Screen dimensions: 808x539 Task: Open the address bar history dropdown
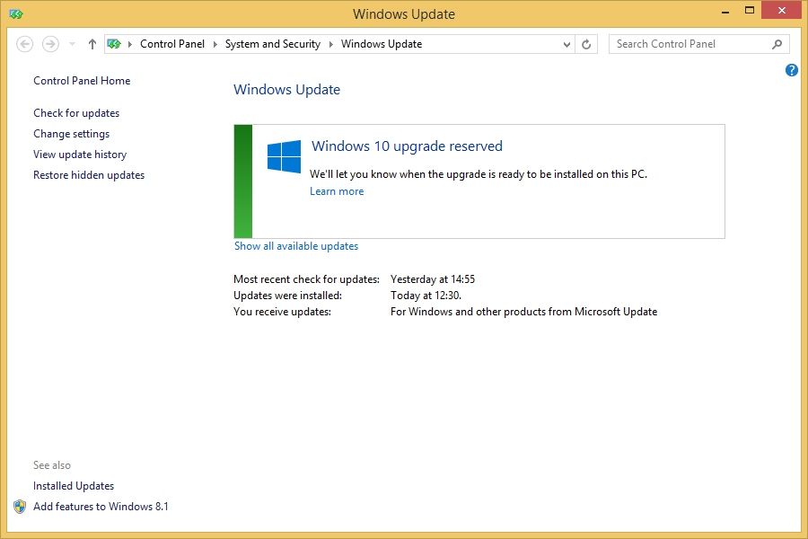click(566, 44)
